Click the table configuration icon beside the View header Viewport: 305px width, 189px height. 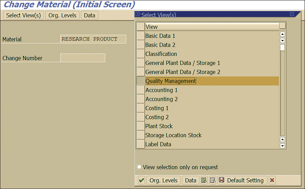tap(282, 26)
